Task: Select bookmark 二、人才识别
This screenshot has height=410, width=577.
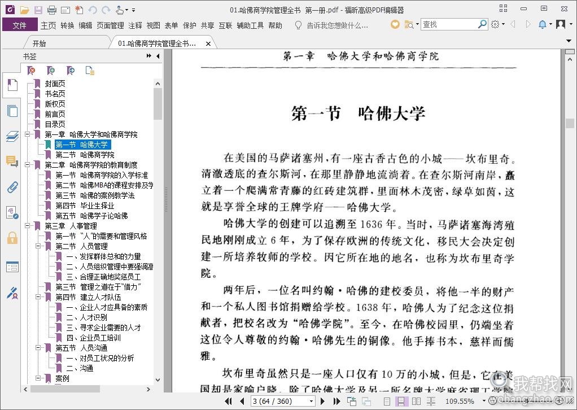Action: [87, 317]
